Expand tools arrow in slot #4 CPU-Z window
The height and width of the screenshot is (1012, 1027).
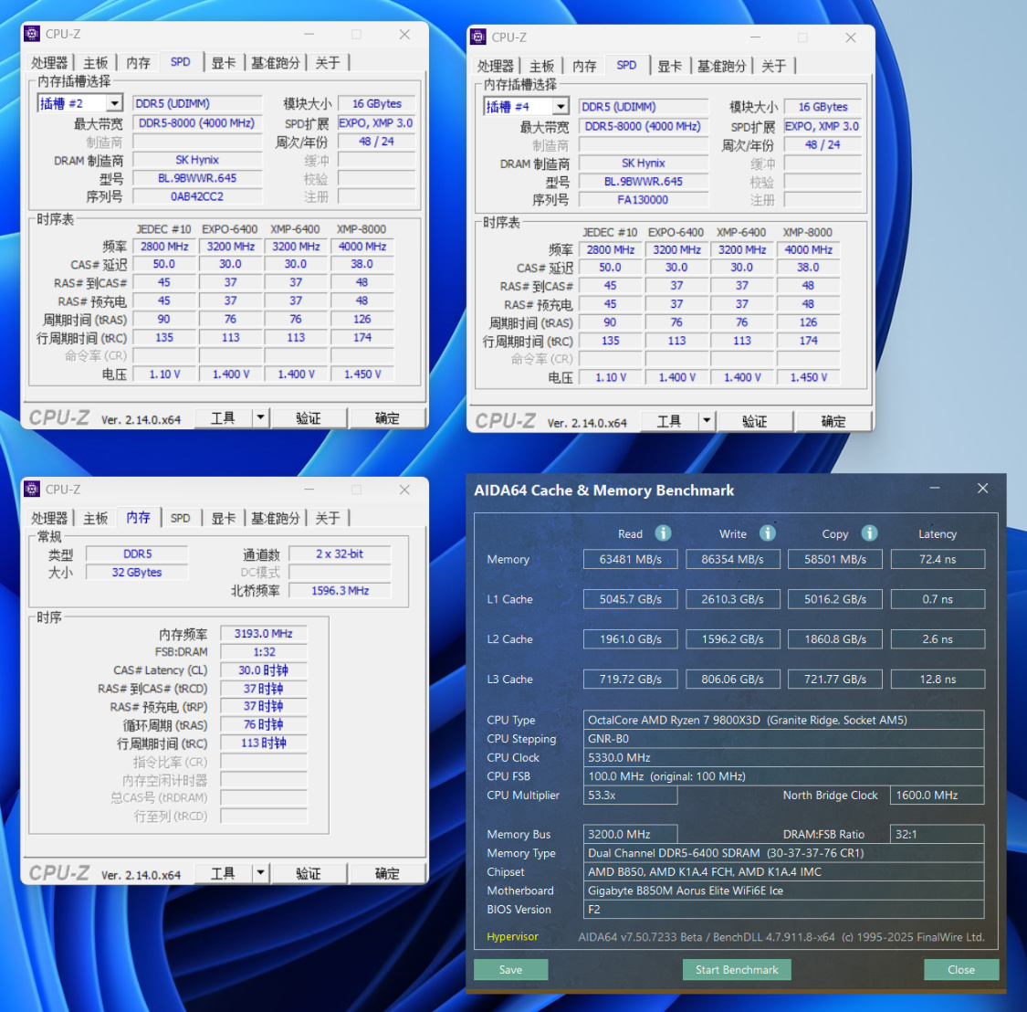(707, 421)
